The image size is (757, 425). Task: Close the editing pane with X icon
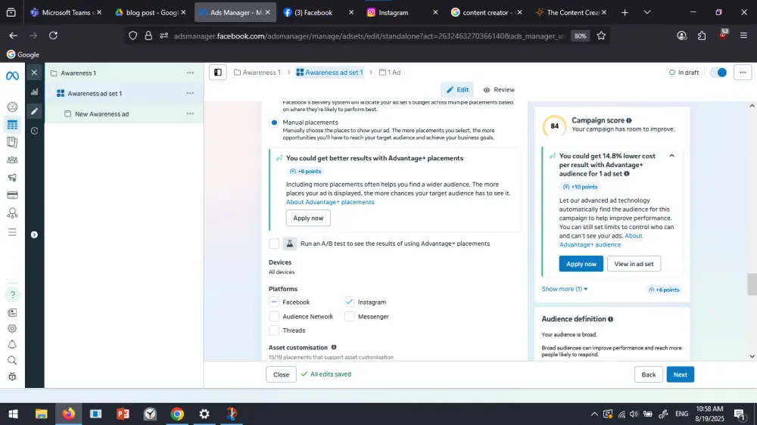(x=34, y=73)
